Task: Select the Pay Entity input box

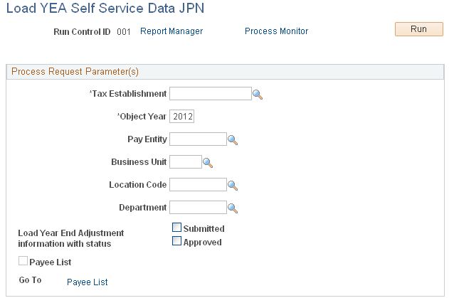Action: pyautogui.click(x=198, y=139)
